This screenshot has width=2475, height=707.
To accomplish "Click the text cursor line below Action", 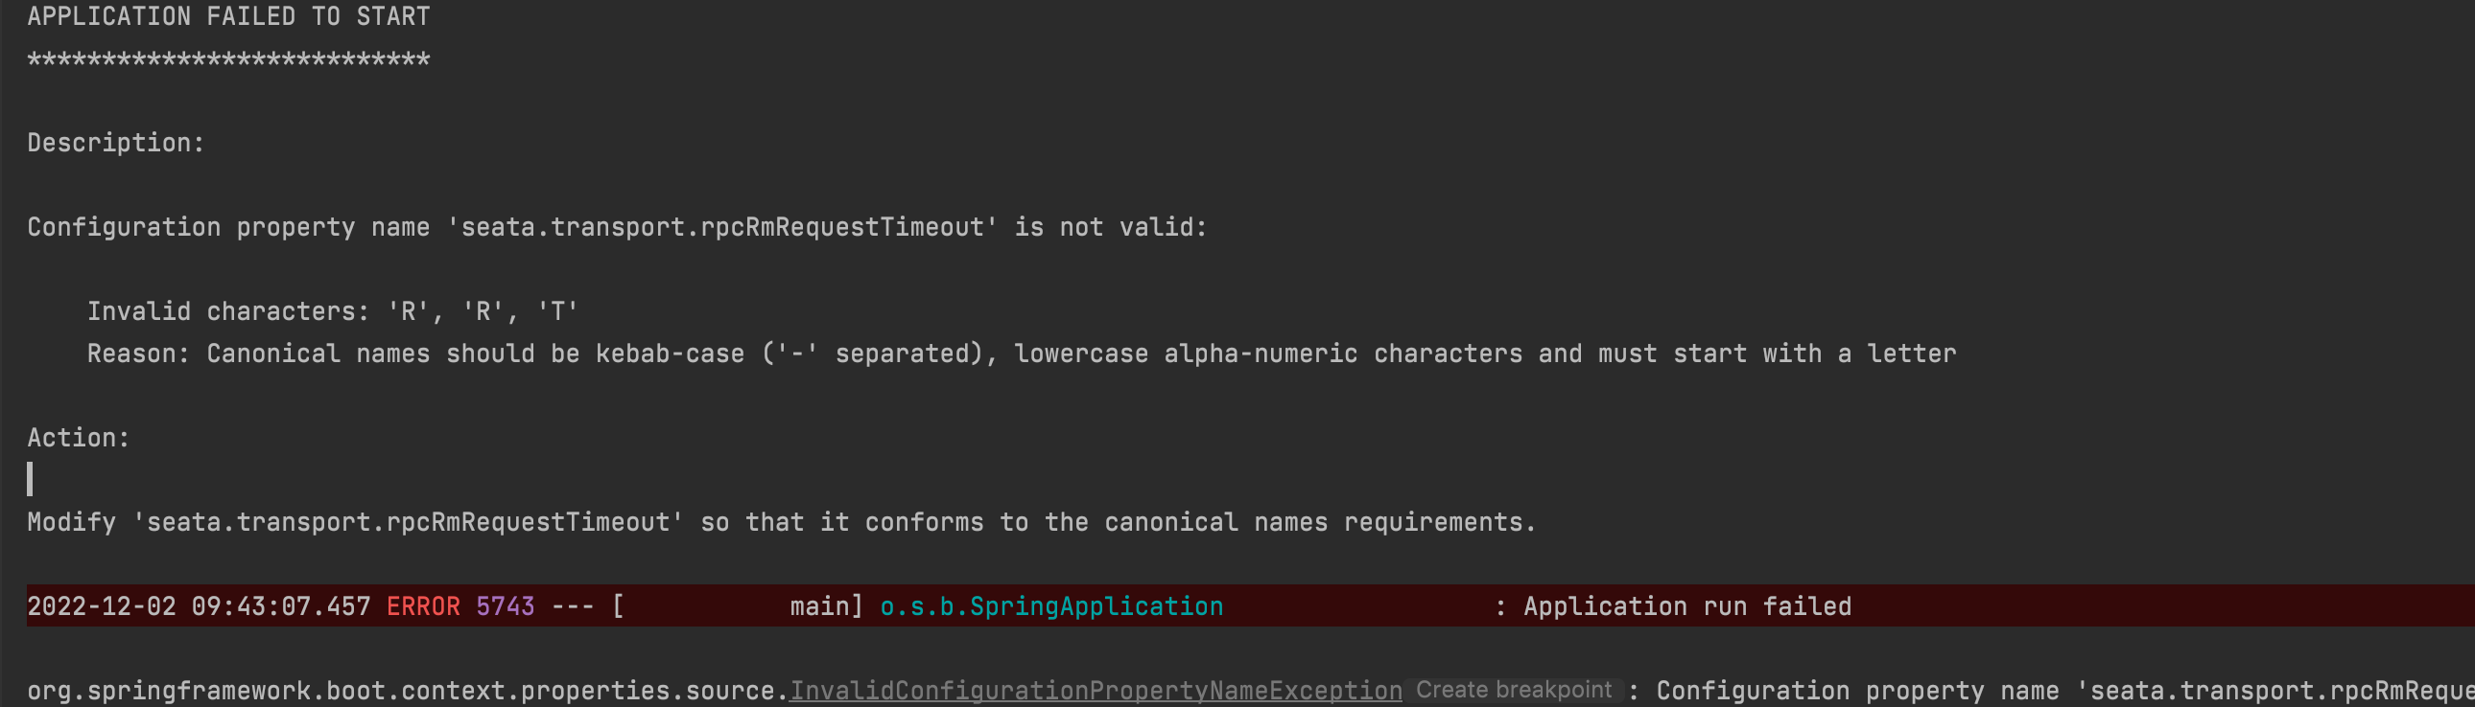I will [x=30, y=480].
